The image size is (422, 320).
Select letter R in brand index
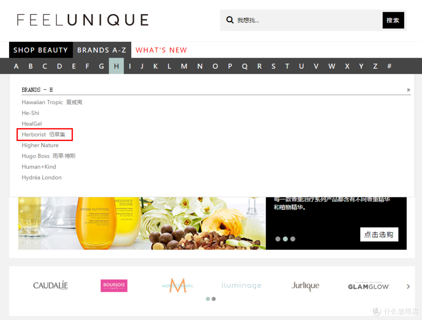tap(259, 66)
